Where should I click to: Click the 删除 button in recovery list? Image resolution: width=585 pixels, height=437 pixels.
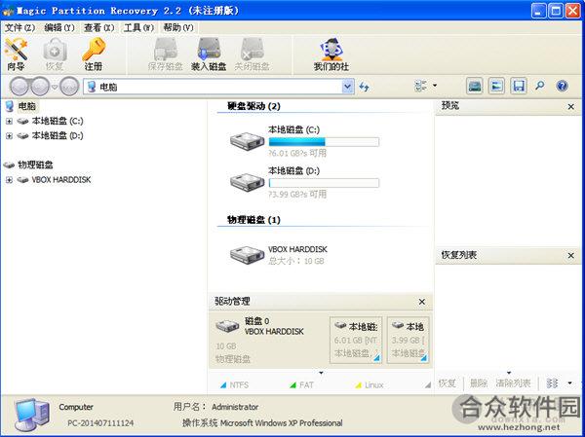pyautogui.click(x=479, y=382)
